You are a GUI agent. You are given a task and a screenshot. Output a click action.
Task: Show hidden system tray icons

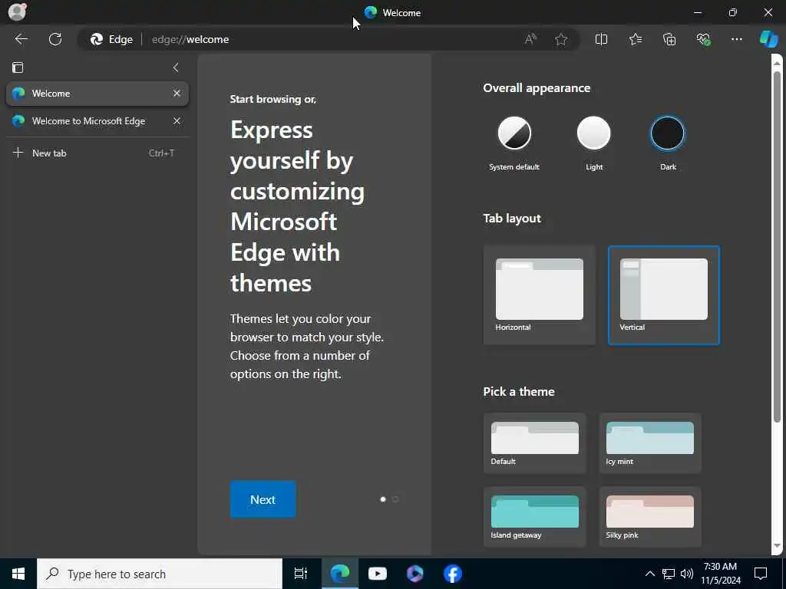649,574
